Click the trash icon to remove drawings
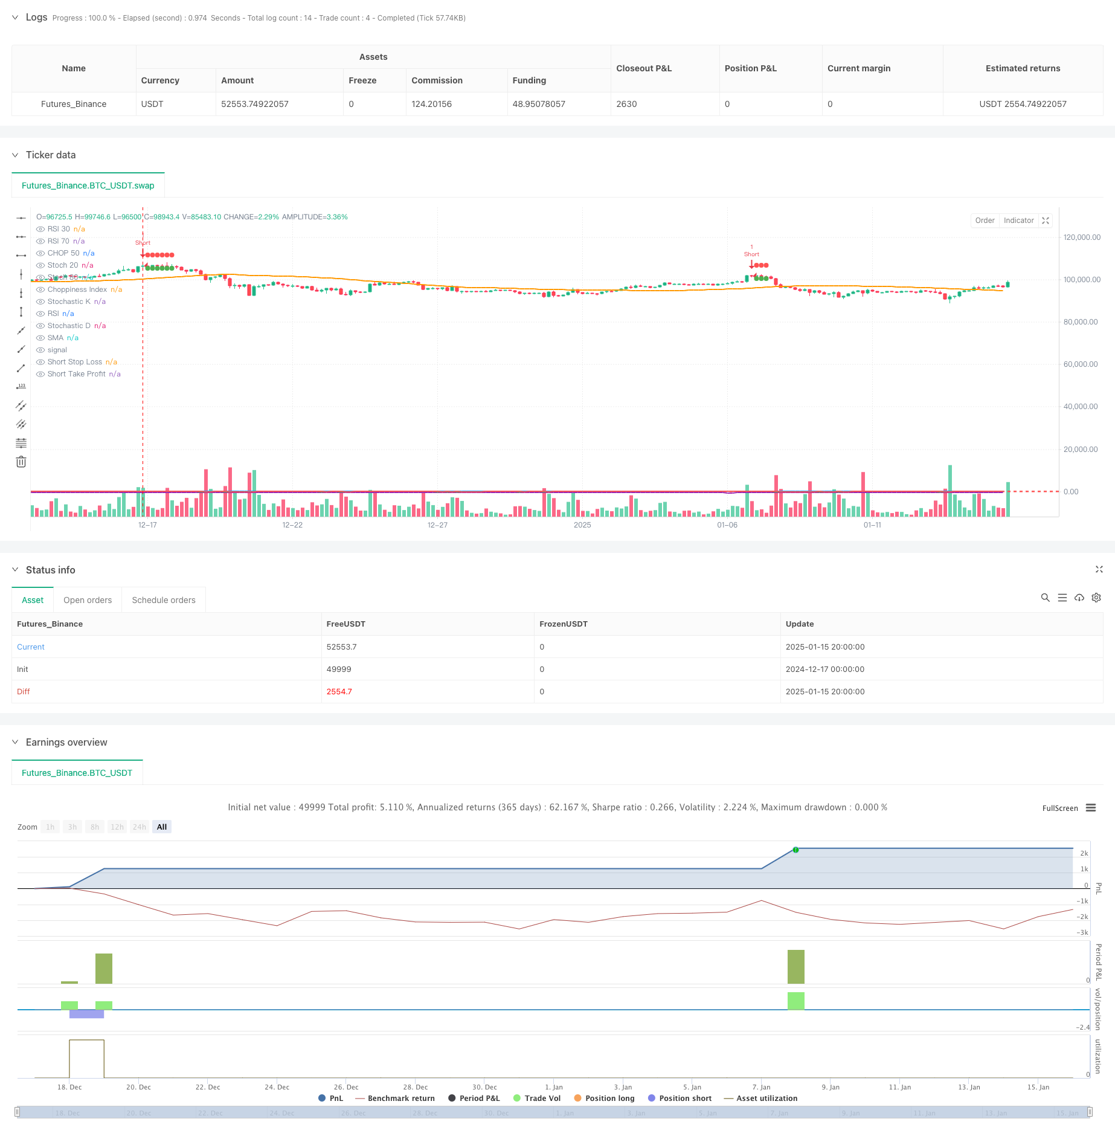Screen dimensions: 1115x1136 [x=21, y=462]
